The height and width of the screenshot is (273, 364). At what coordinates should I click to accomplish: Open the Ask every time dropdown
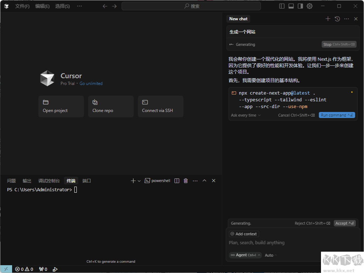(246, 116)
